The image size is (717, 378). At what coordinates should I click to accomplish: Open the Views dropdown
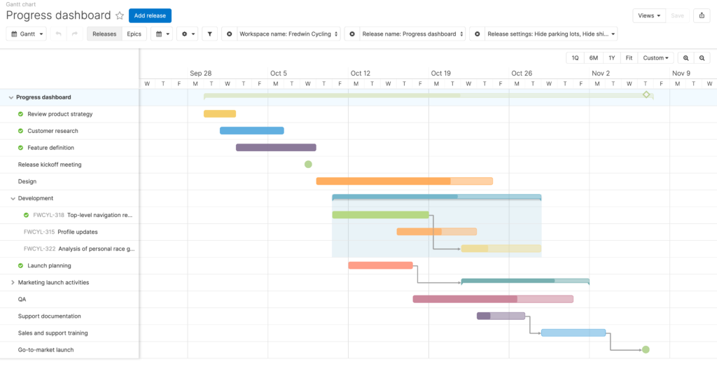point(649,15)
